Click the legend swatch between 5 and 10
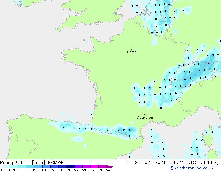Image resolution: width=221 pixels, height=171 pixels. click(38, 166)
